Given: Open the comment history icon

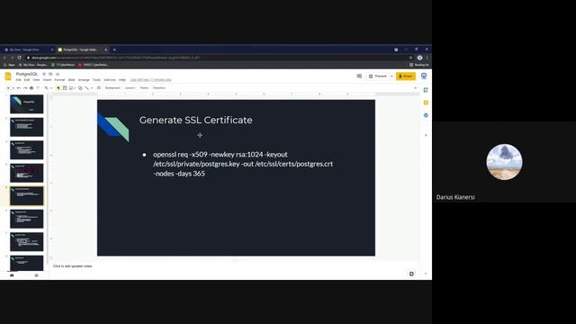Looking at the screenshot, I should point(359,76).
